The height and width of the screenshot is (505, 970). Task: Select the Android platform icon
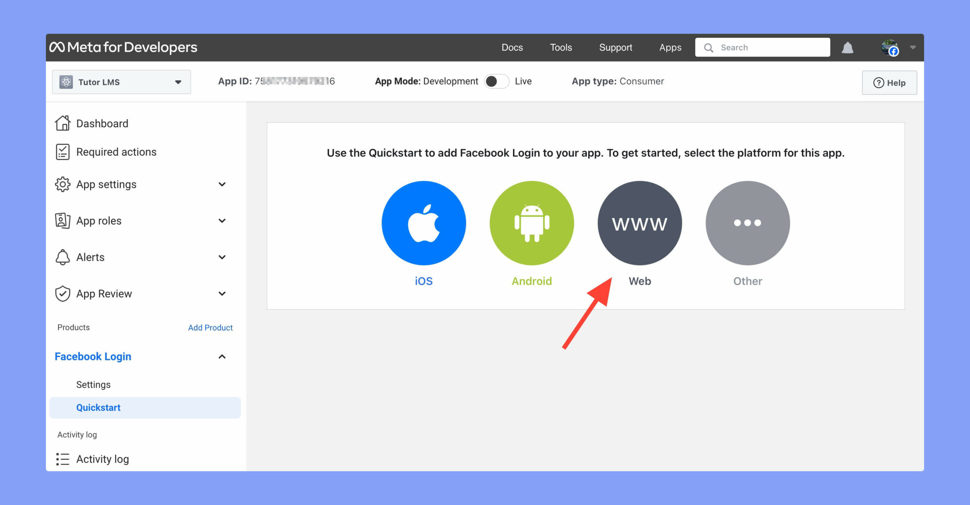tap(532, 223)
